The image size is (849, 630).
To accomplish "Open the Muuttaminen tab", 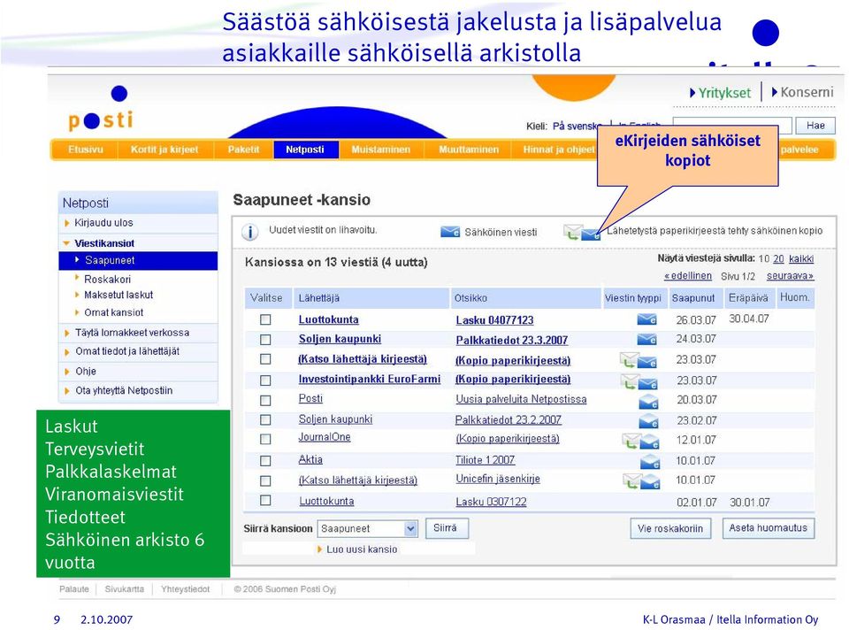I will 469,150.
